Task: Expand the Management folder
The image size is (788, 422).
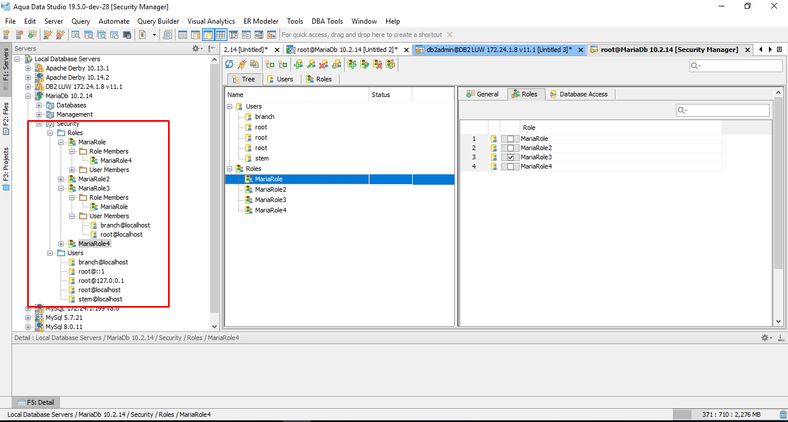Action: (x=39, y=114)
